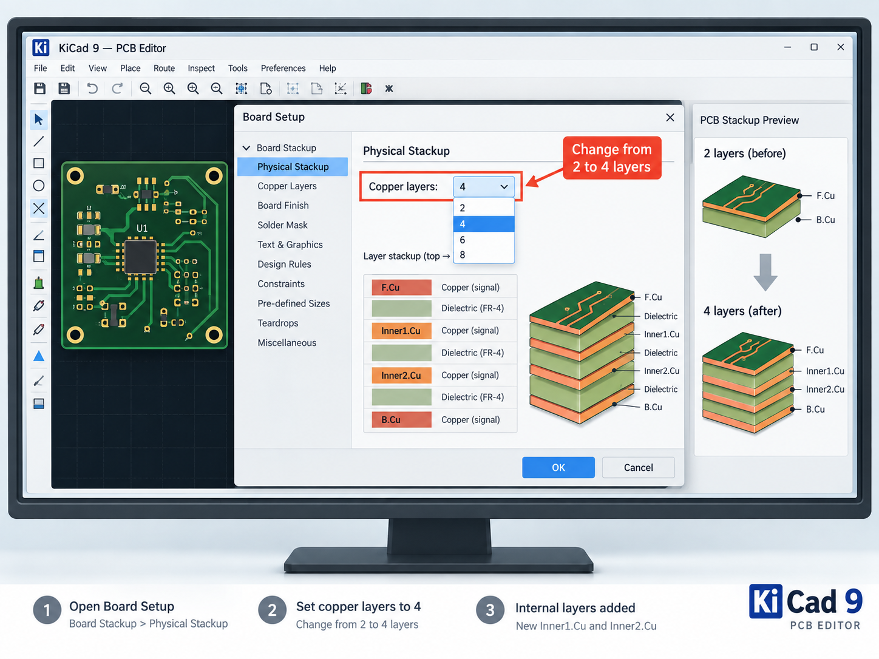The image size is (879, 659).
Task: Click the KiCad logo in title bar
Action: [41, 47]
